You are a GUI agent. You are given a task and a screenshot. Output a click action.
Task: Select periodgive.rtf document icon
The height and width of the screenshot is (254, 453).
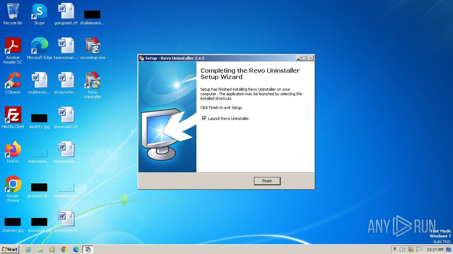[x=66, y=222]
